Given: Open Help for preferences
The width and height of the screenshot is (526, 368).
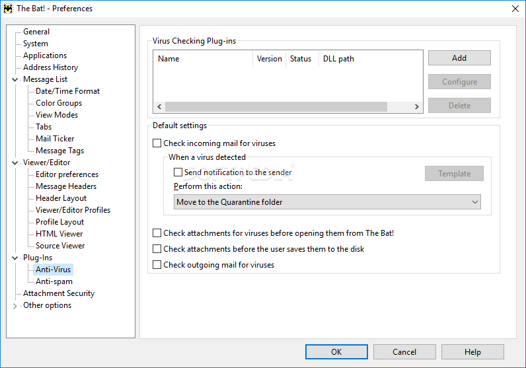Looking at the screenshot, I should click(472, 352).
